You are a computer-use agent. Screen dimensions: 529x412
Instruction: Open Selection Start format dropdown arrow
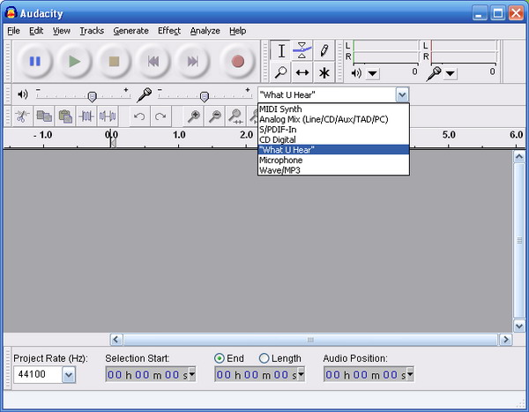click(192, 374)
